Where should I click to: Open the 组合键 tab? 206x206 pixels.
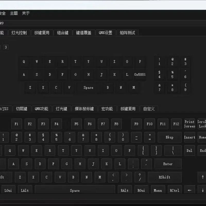tap(63, 33)
